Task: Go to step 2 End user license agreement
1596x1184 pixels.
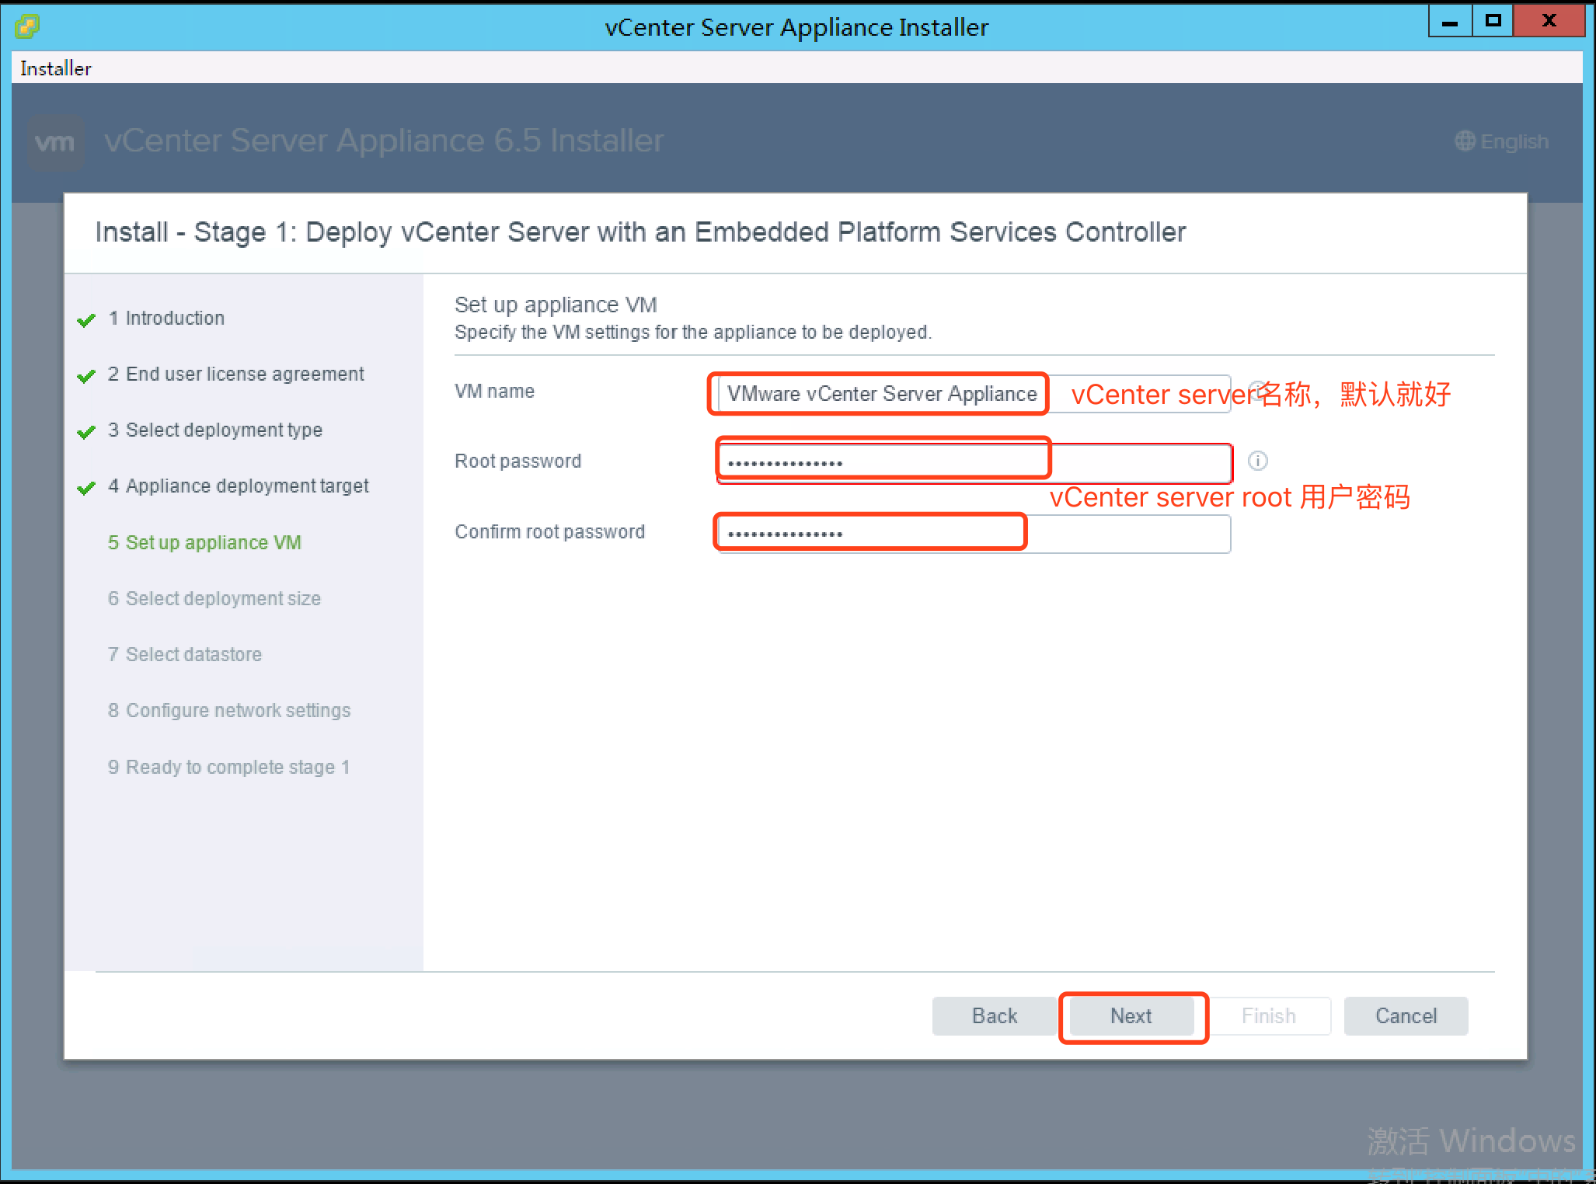Action: coord(235,374)
